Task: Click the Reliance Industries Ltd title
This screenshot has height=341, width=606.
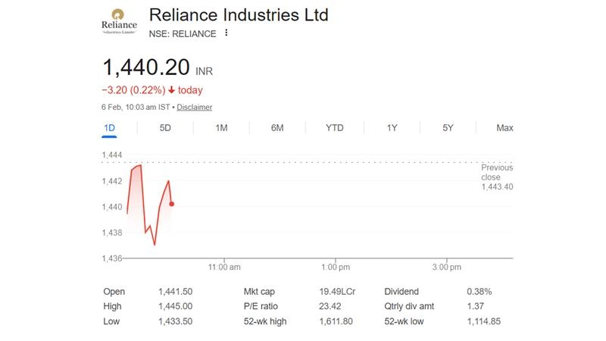Action: 239,15
